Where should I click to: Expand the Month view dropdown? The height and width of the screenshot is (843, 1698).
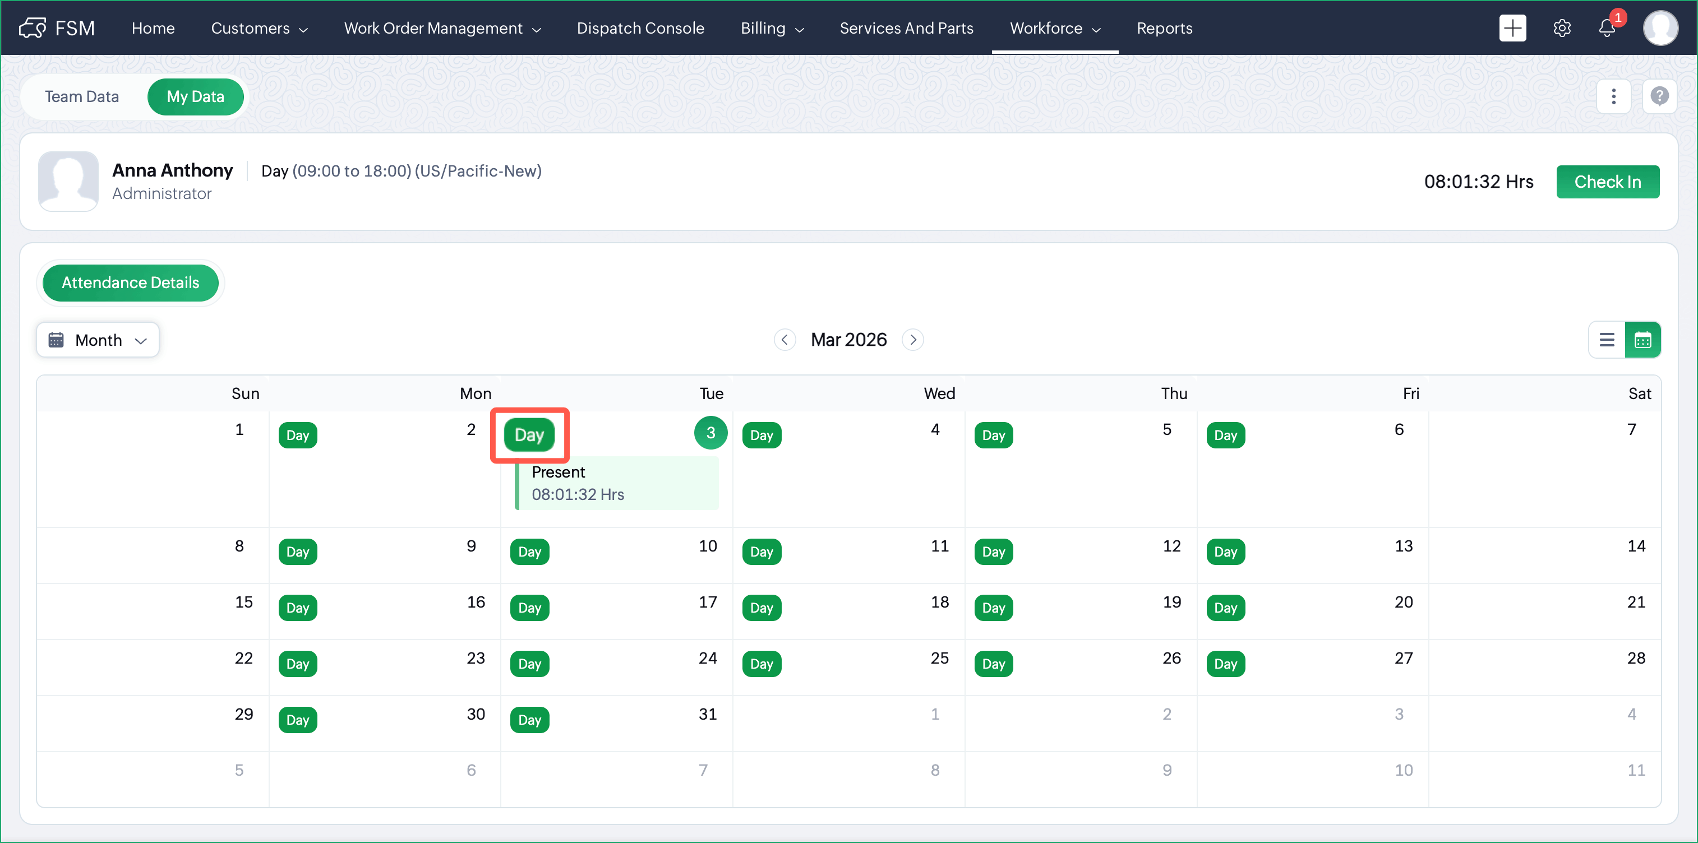(98, 340)
